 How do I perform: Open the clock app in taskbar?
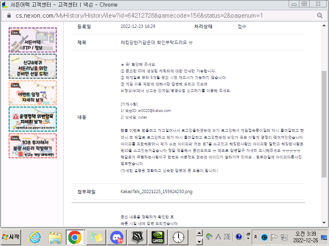coord(178,237)
